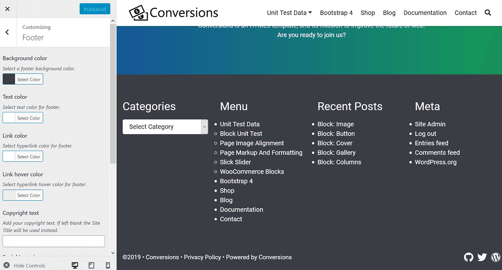Open the Select Category dropdown

pos(165,127)
